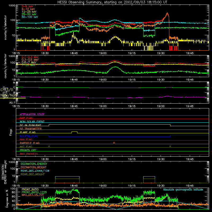Screen dimensions: 212x212
Task: Select the 18:45 tick label under the top panel
Action: click(74, 53)
